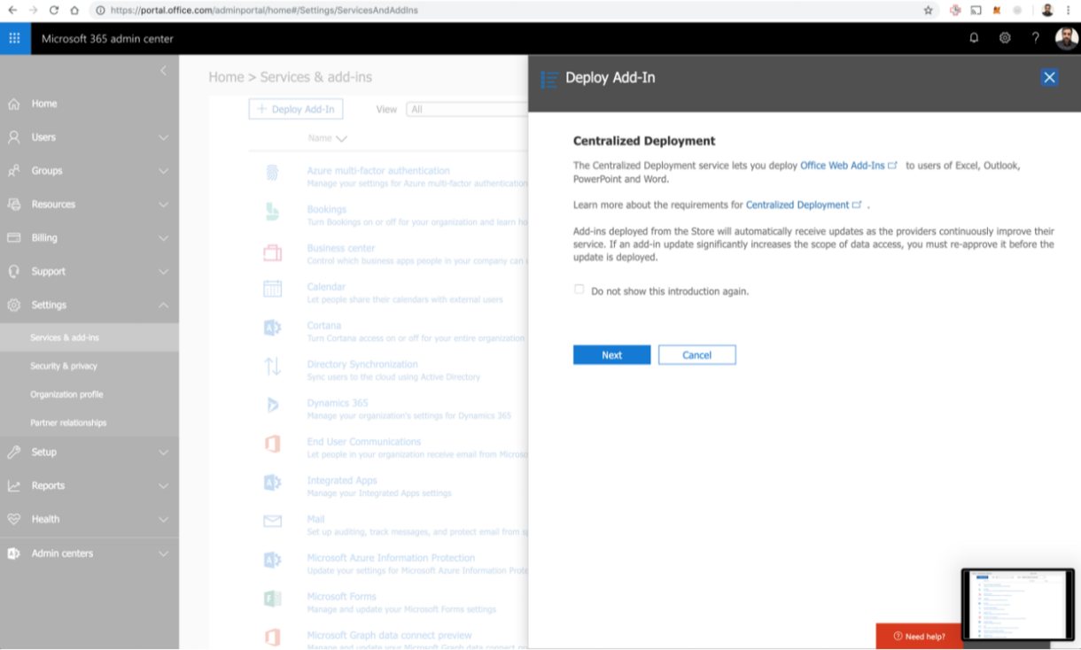Click the Need help? button
Image resolution: width=1081 pixels, height=650 pixels.
(x=919, y=636)
